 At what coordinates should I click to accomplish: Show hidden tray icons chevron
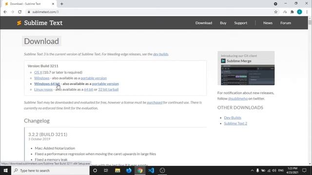point(252,171)
